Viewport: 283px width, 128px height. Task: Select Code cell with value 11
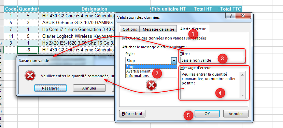click(11, 36)
